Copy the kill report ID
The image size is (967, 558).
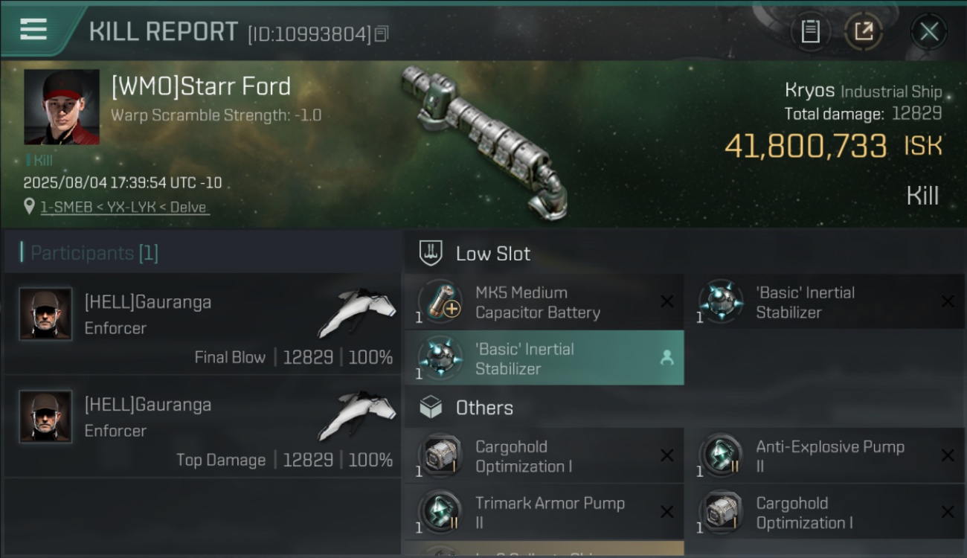[x=382, y=34]
